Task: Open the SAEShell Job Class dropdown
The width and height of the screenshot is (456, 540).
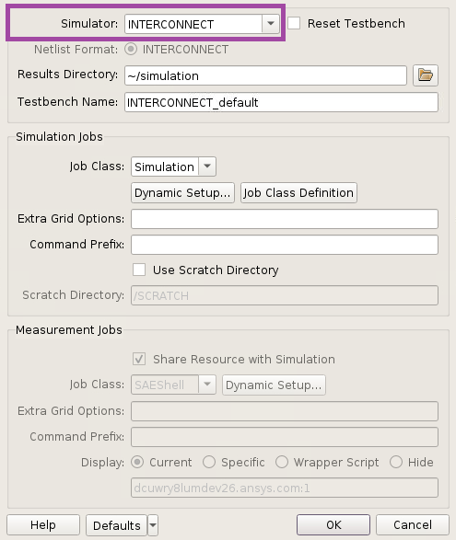Action: (173, 385)
